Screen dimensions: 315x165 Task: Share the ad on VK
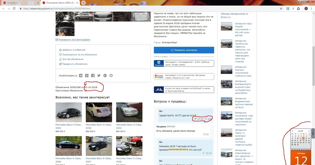[x=81, y=76]
